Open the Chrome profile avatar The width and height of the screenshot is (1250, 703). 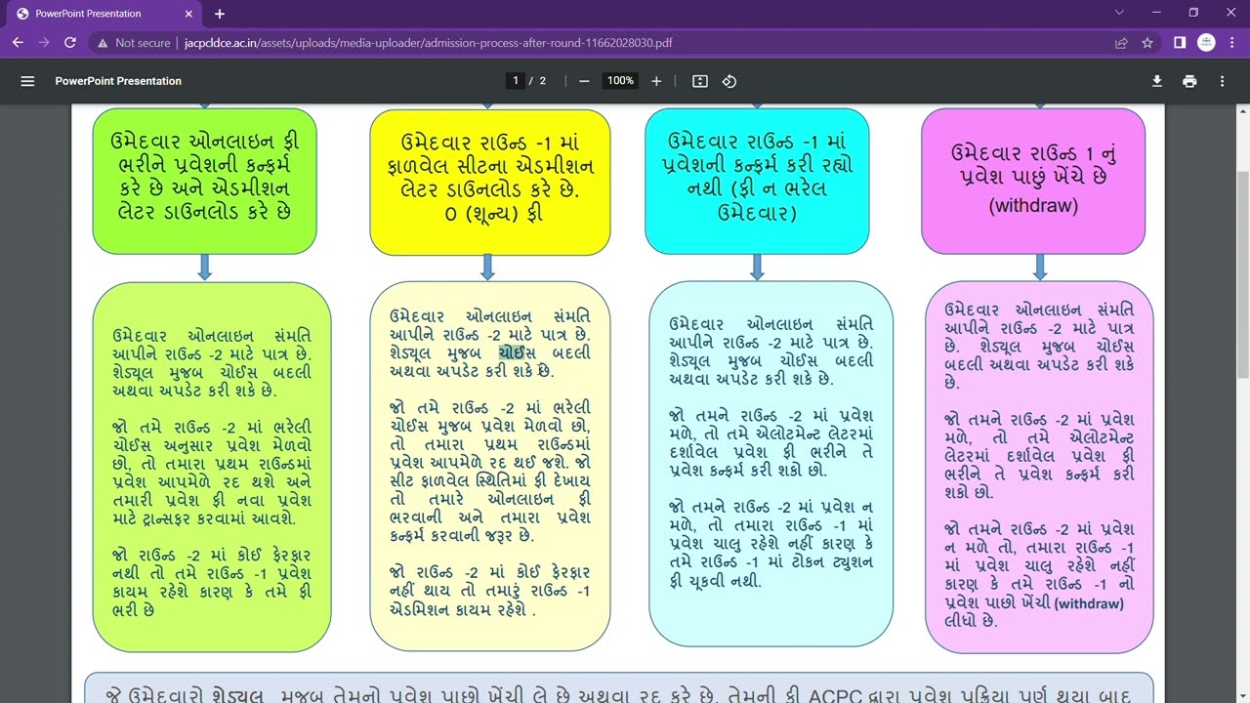(1206, 43)
